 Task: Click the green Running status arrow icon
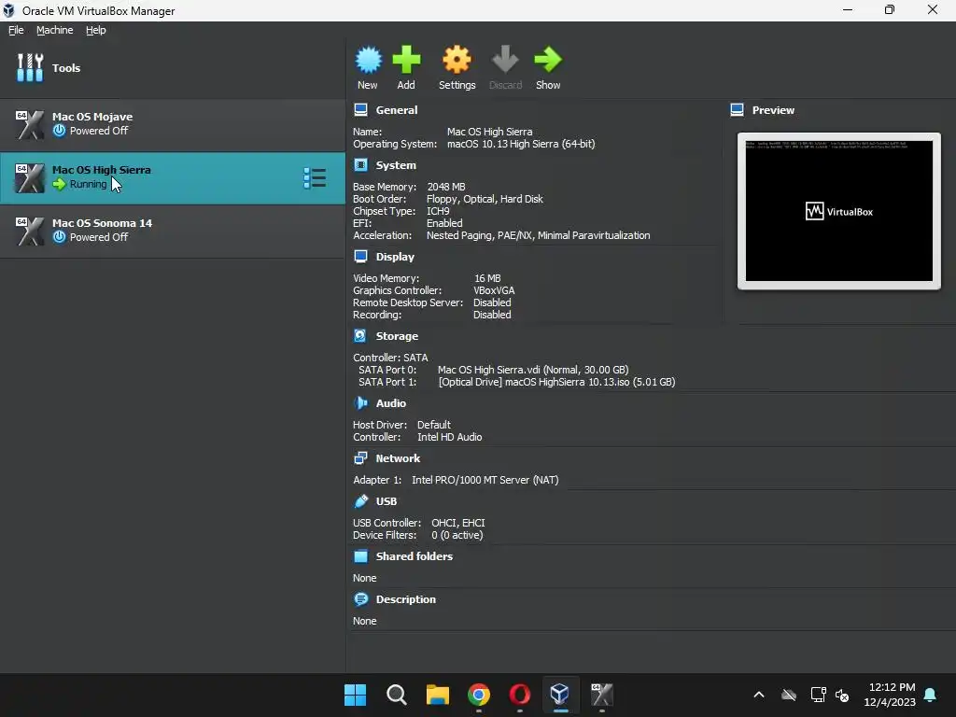coord(59,184)
